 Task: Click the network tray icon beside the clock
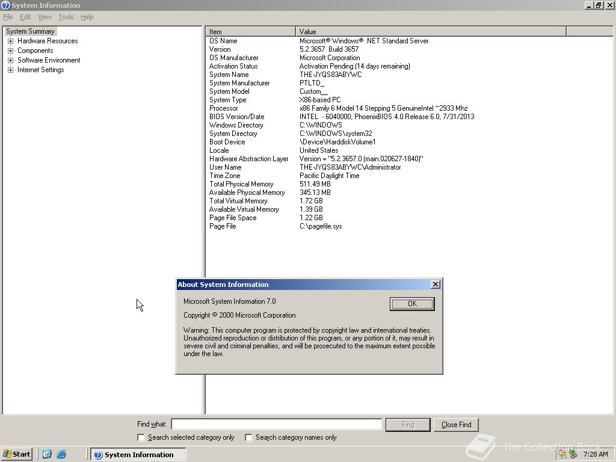point(573,454)
